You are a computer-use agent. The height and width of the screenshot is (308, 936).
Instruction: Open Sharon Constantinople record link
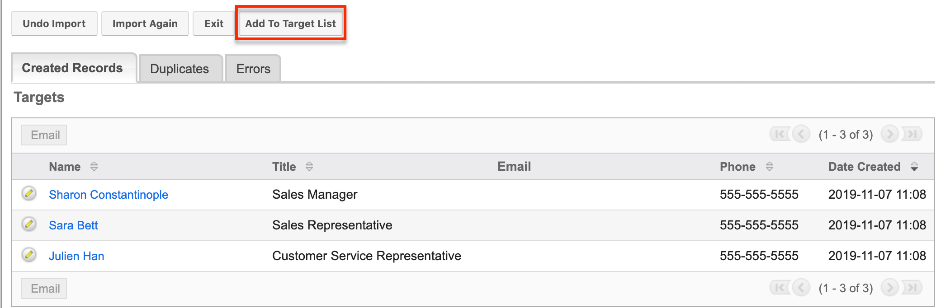pyautogui.click(x=109, y=195)
